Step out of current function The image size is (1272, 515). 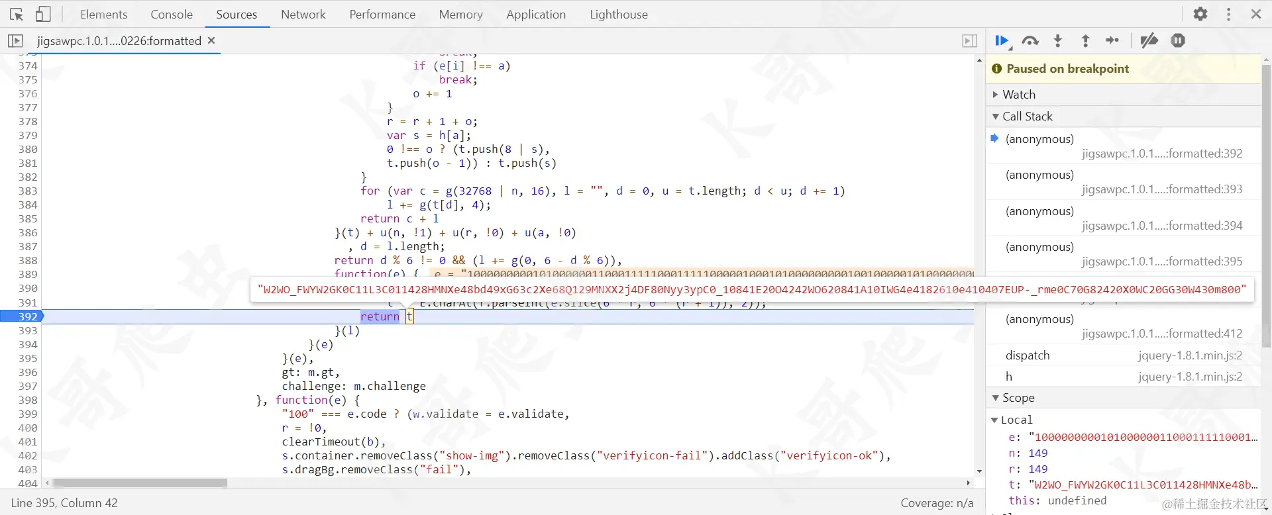(1085, 41)
